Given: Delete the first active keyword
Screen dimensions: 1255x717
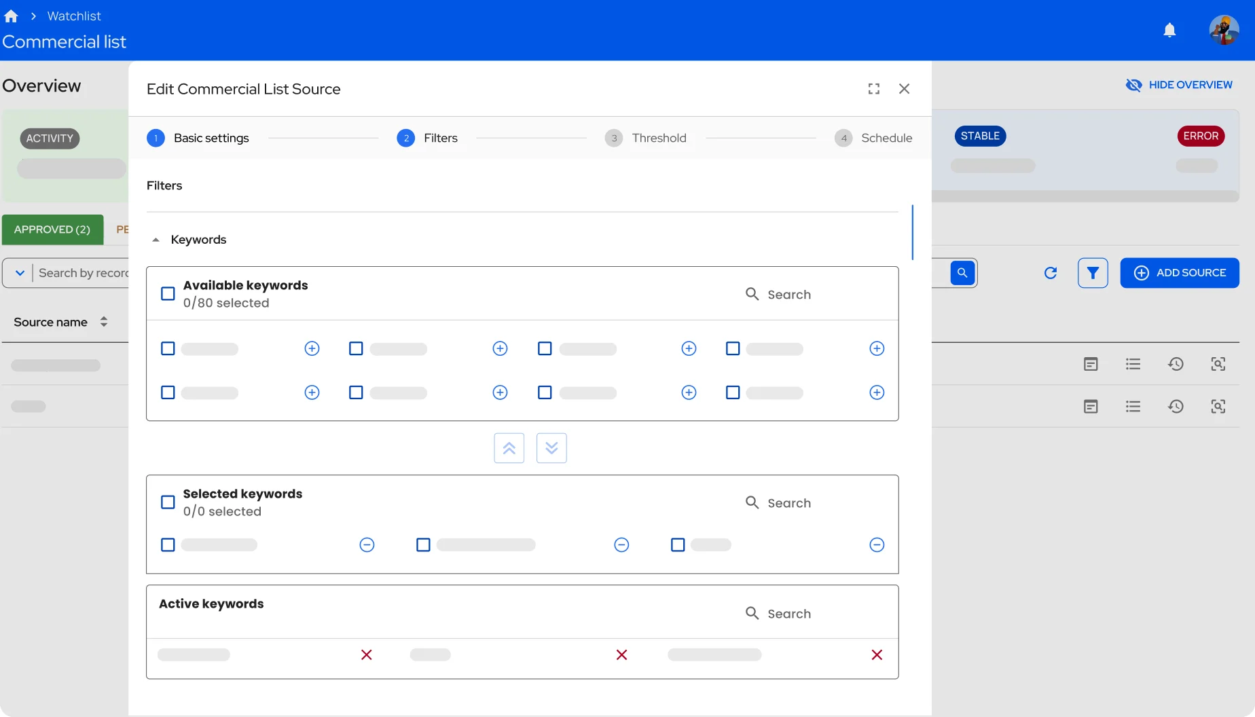Looking at the screenshot, I should [367, 655].
